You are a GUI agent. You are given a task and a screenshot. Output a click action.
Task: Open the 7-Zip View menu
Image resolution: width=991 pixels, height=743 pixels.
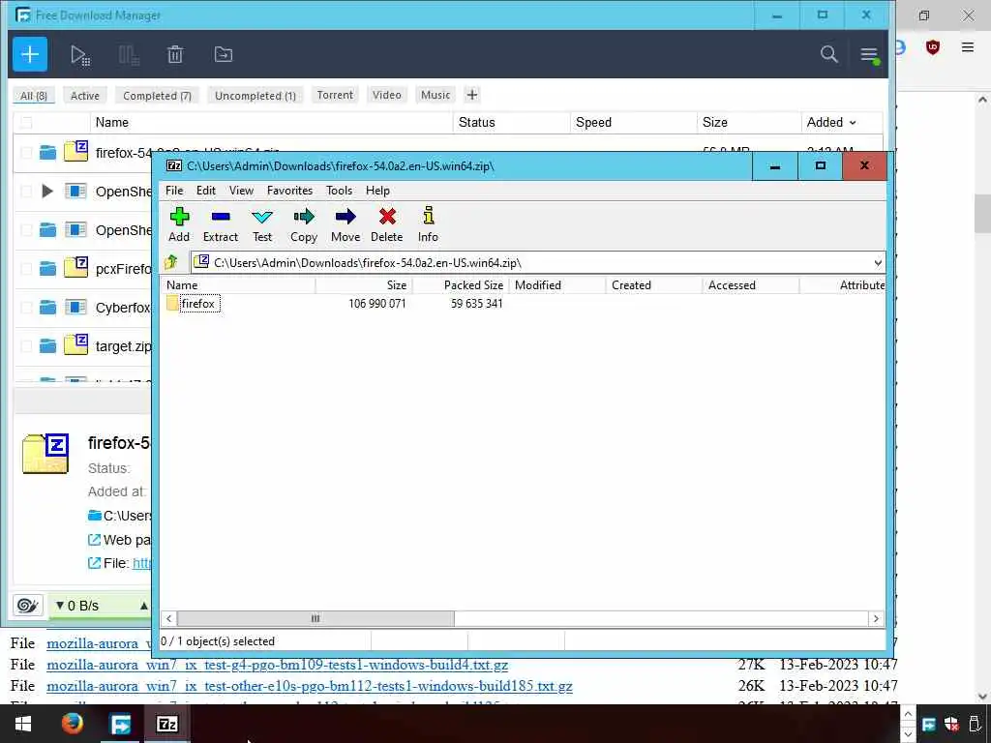point(241,191)
